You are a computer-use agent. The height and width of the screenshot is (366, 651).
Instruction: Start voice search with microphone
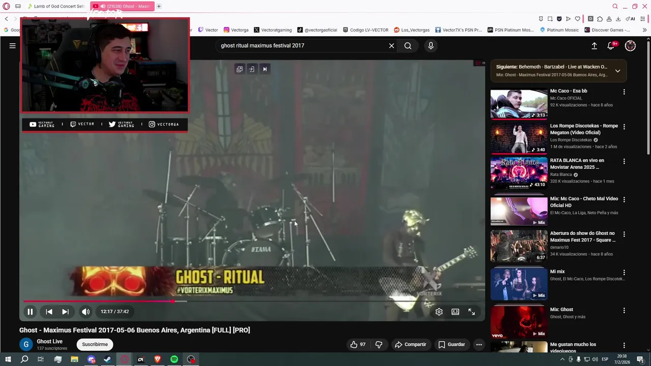click(431, 46)
